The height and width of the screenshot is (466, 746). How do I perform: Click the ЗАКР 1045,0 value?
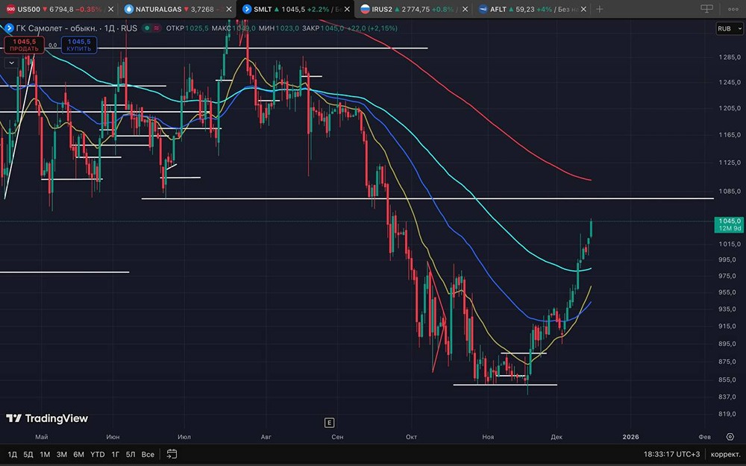332,28
